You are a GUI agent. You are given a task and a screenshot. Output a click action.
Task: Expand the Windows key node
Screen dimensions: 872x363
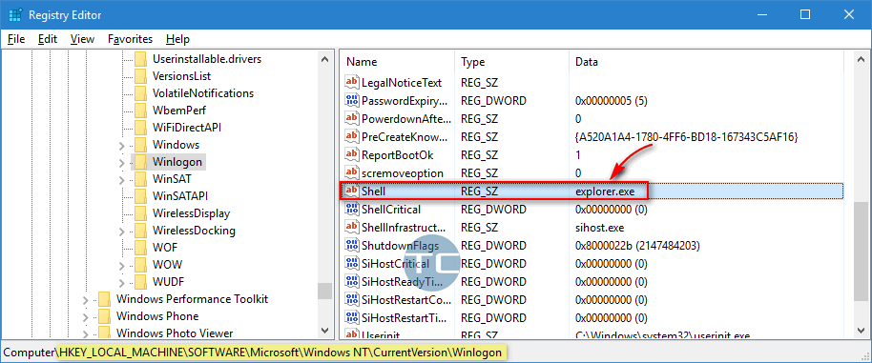pos(122,146)
